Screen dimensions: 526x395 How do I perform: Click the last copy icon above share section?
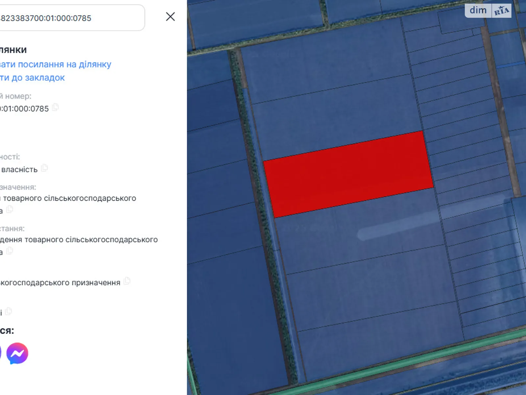[x=9, y=311]
